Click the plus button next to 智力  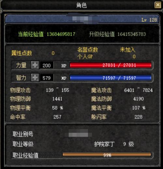[x=35, y=78]
